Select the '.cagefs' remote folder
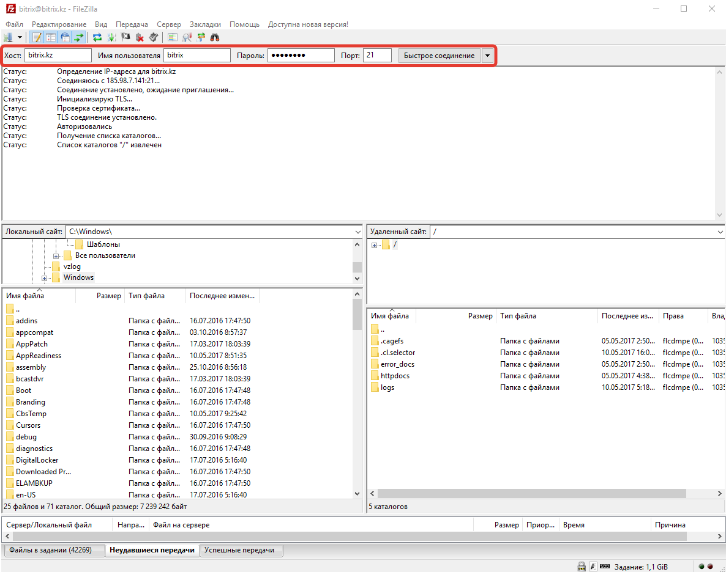 [392, 341]
